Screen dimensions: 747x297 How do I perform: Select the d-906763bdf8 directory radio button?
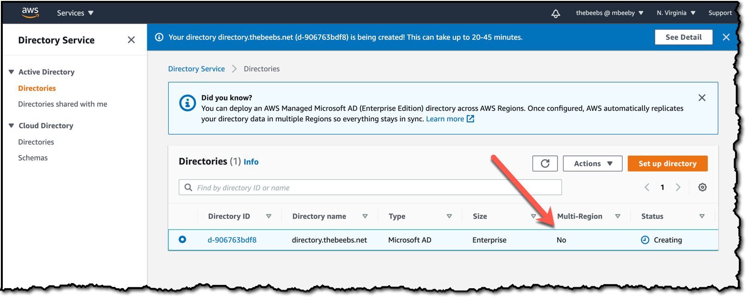(x=183, y=239)
